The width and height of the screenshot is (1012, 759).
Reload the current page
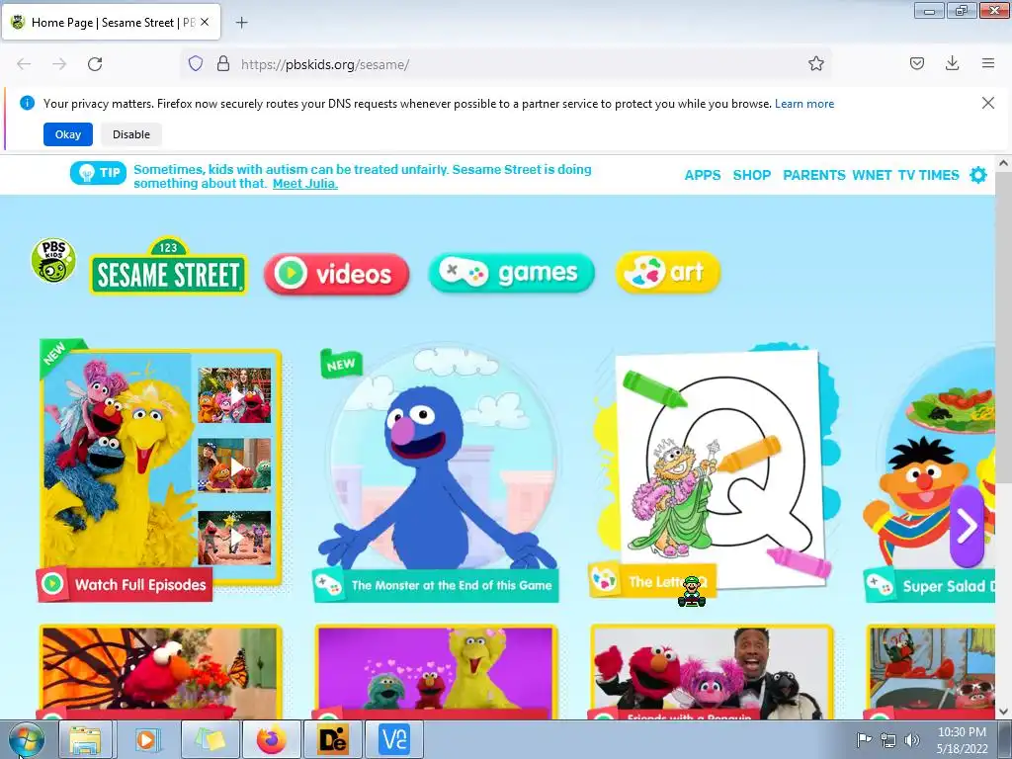(95, 64)
